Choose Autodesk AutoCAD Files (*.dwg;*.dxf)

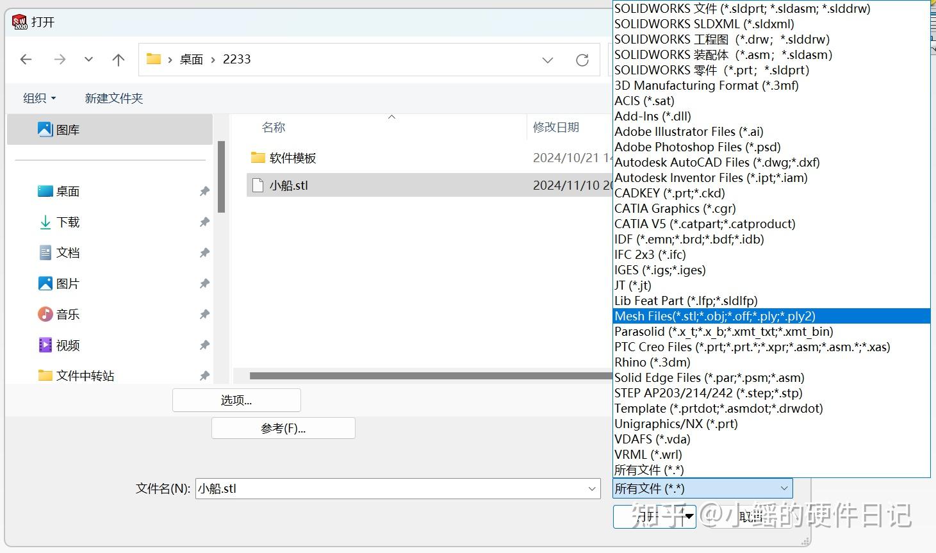click(x=771, y=162)
